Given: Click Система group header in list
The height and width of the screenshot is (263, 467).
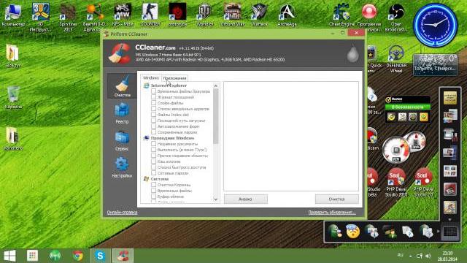Looking at the screenshot, I should [160, 179].
